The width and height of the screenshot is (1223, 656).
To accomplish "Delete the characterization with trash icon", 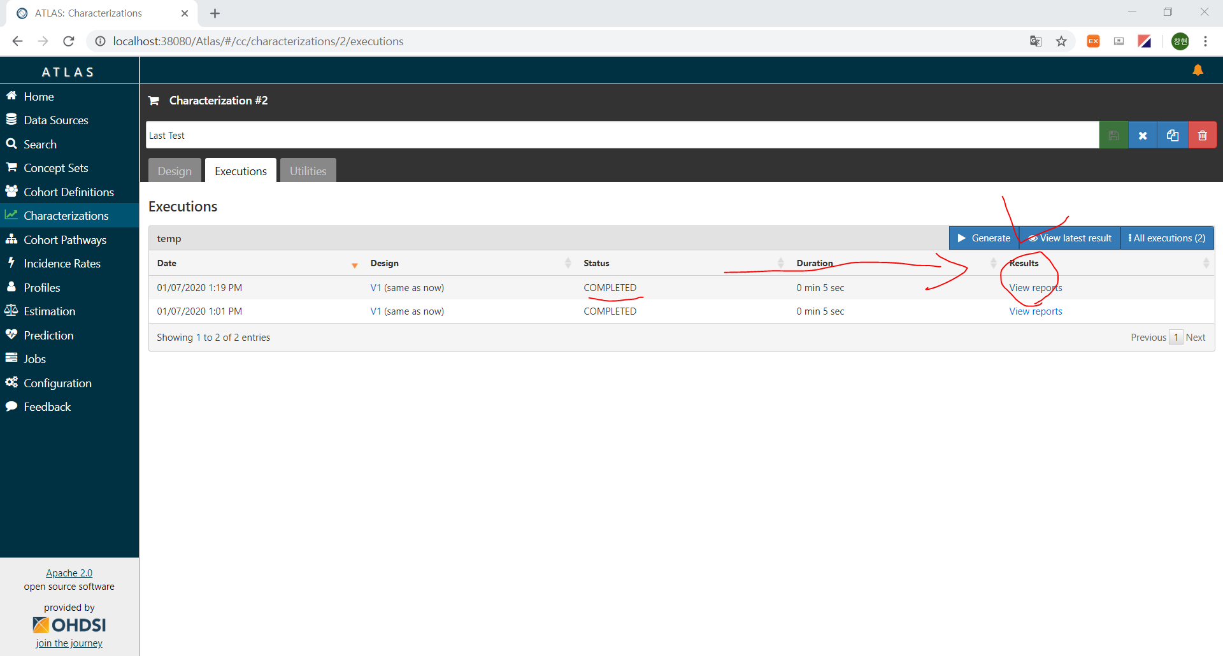I will pyautogui.click(x=1203, y=135).
